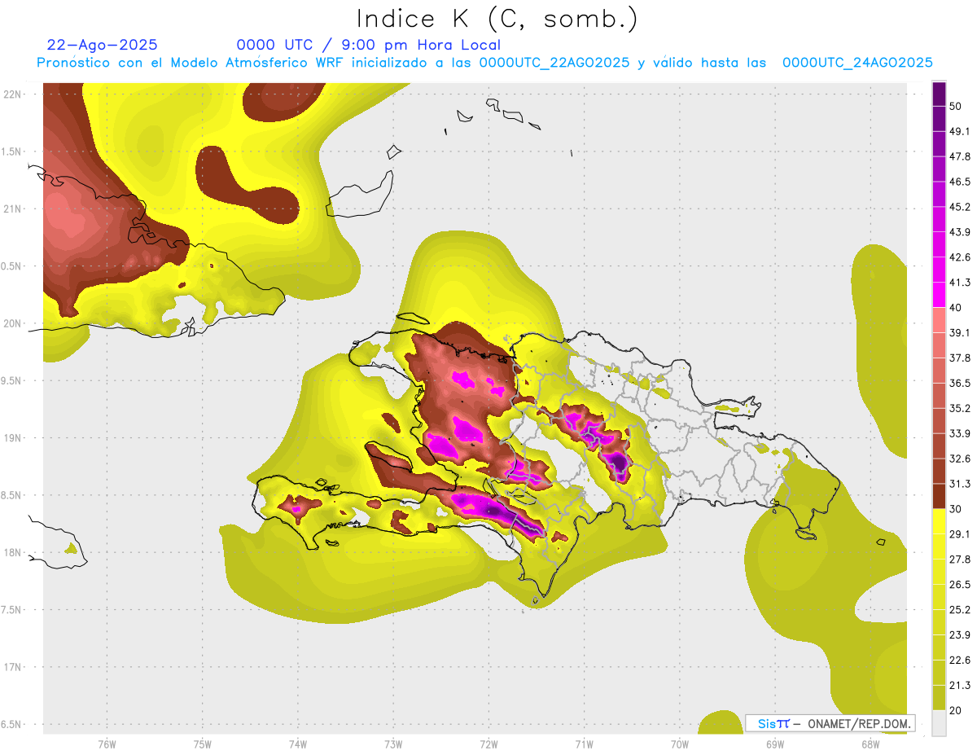The width and height of the screenshot is (977, 755).
Task: Click the colorbar value '43.9'
Action: tap(960, 232)
